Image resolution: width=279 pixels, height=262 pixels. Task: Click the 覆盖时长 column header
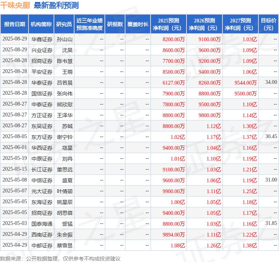click(138, 24)
